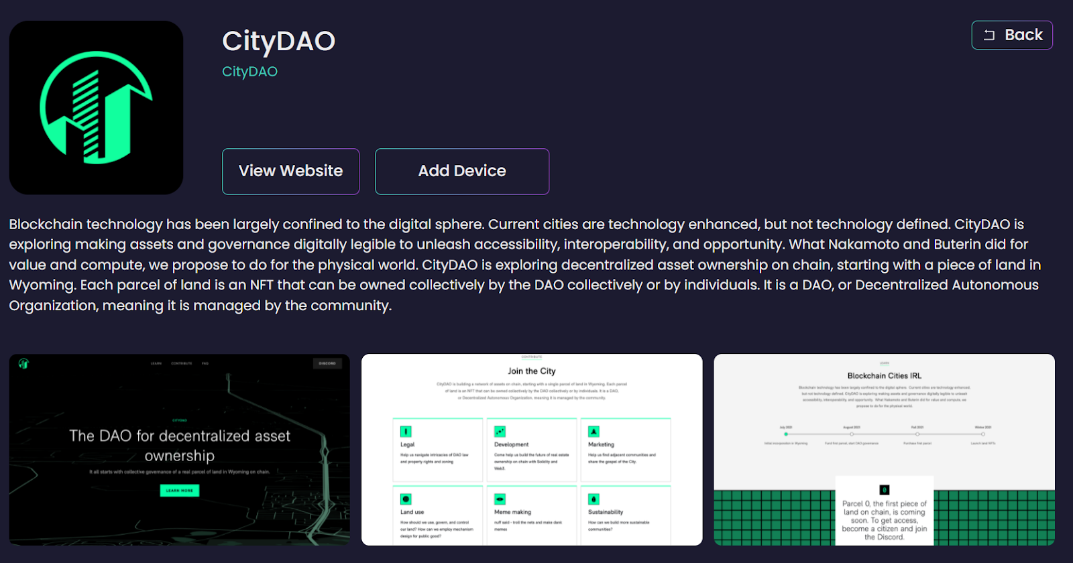
Task: Click the 'Marketing' card heading text
Action: point(601,444)
